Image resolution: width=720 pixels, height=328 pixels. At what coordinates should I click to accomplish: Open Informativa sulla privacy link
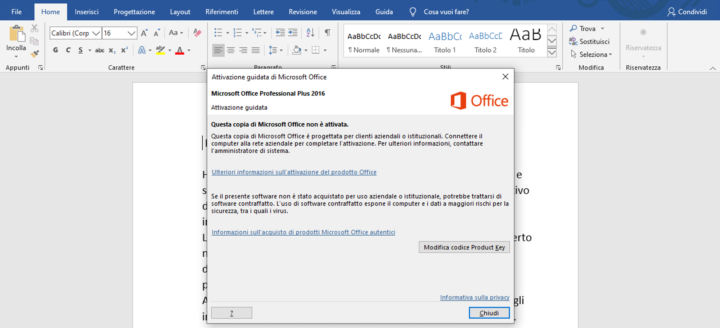[475, 297]
